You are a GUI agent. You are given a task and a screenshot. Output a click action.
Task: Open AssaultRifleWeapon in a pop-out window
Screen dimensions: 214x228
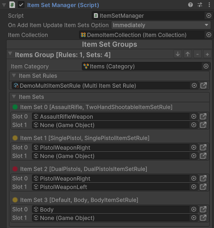point(203,116)
